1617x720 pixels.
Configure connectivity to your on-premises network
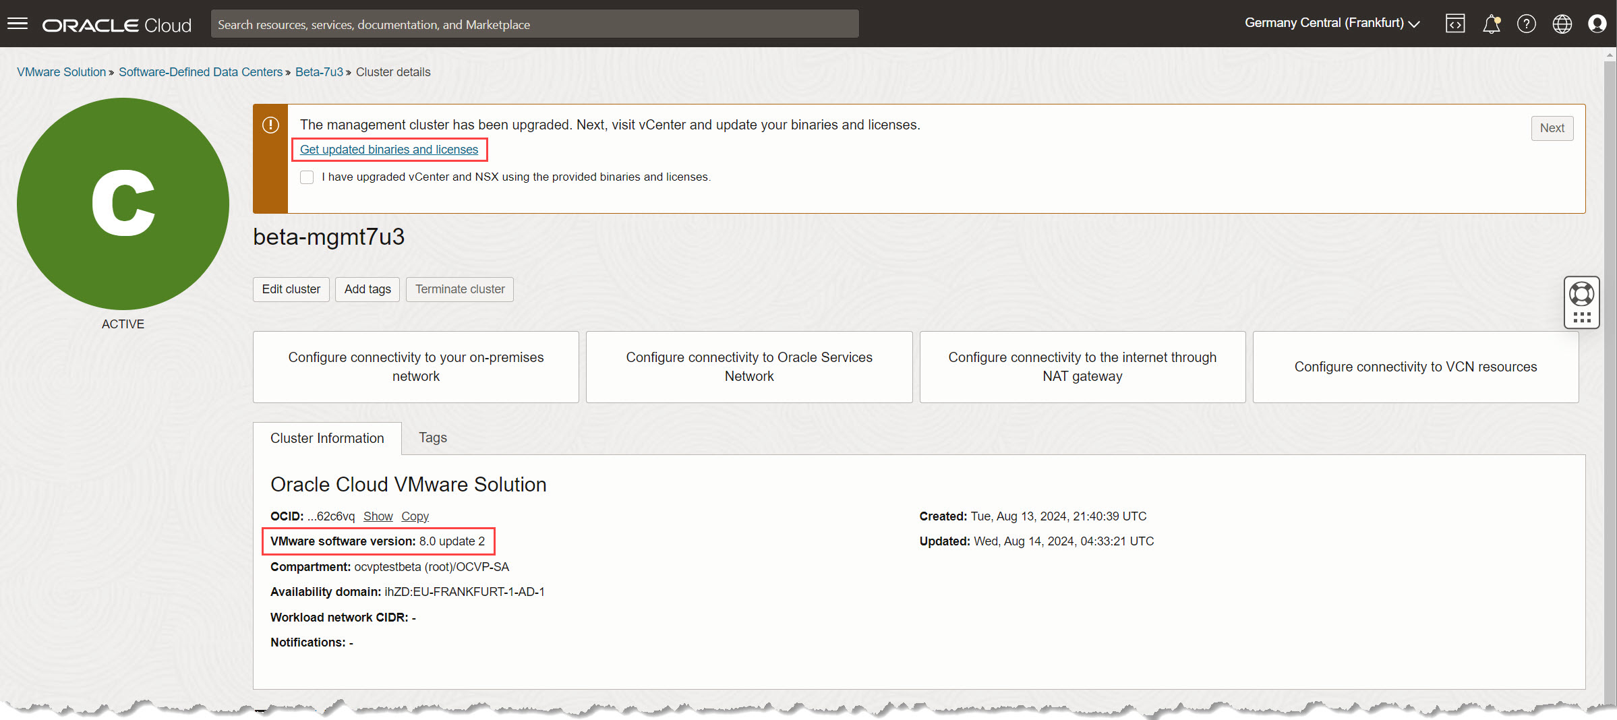[416, 367]
